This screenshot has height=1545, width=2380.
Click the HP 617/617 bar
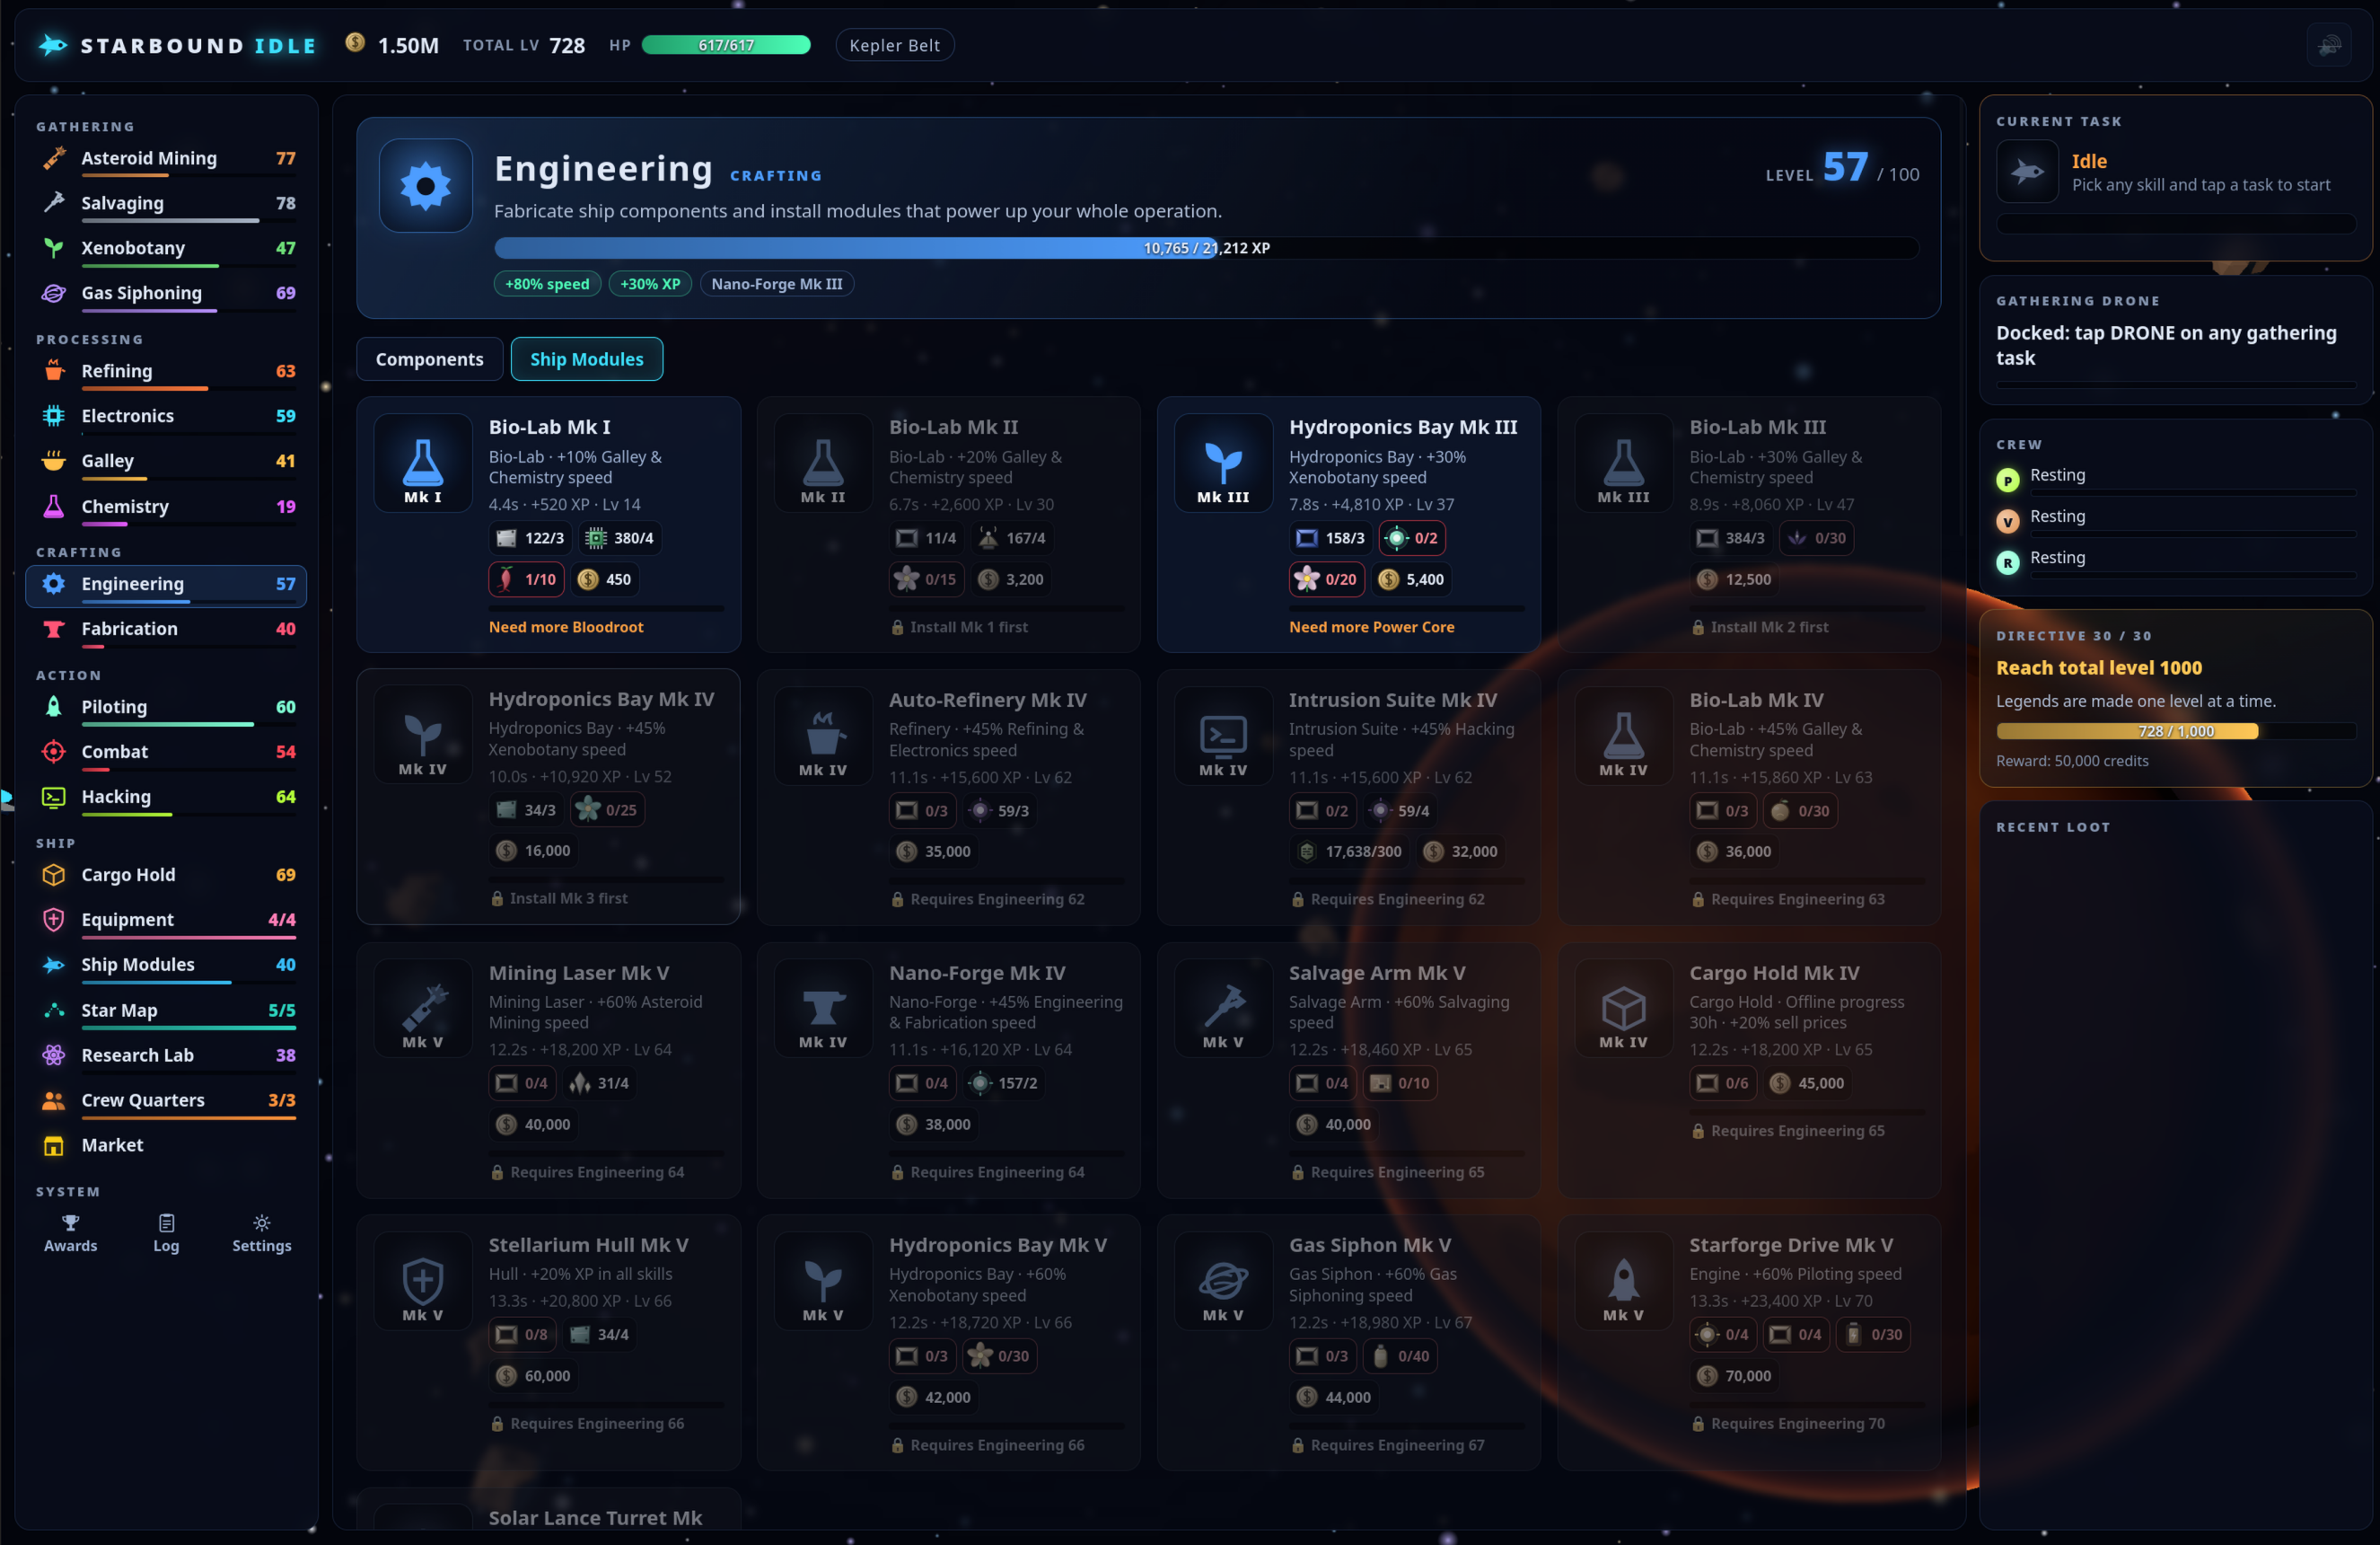pos(726,45)
